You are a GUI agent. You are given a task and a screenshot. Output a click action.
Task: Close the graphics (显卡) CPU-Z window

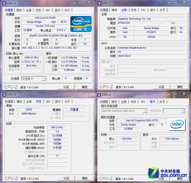click(x=184, y=94)
